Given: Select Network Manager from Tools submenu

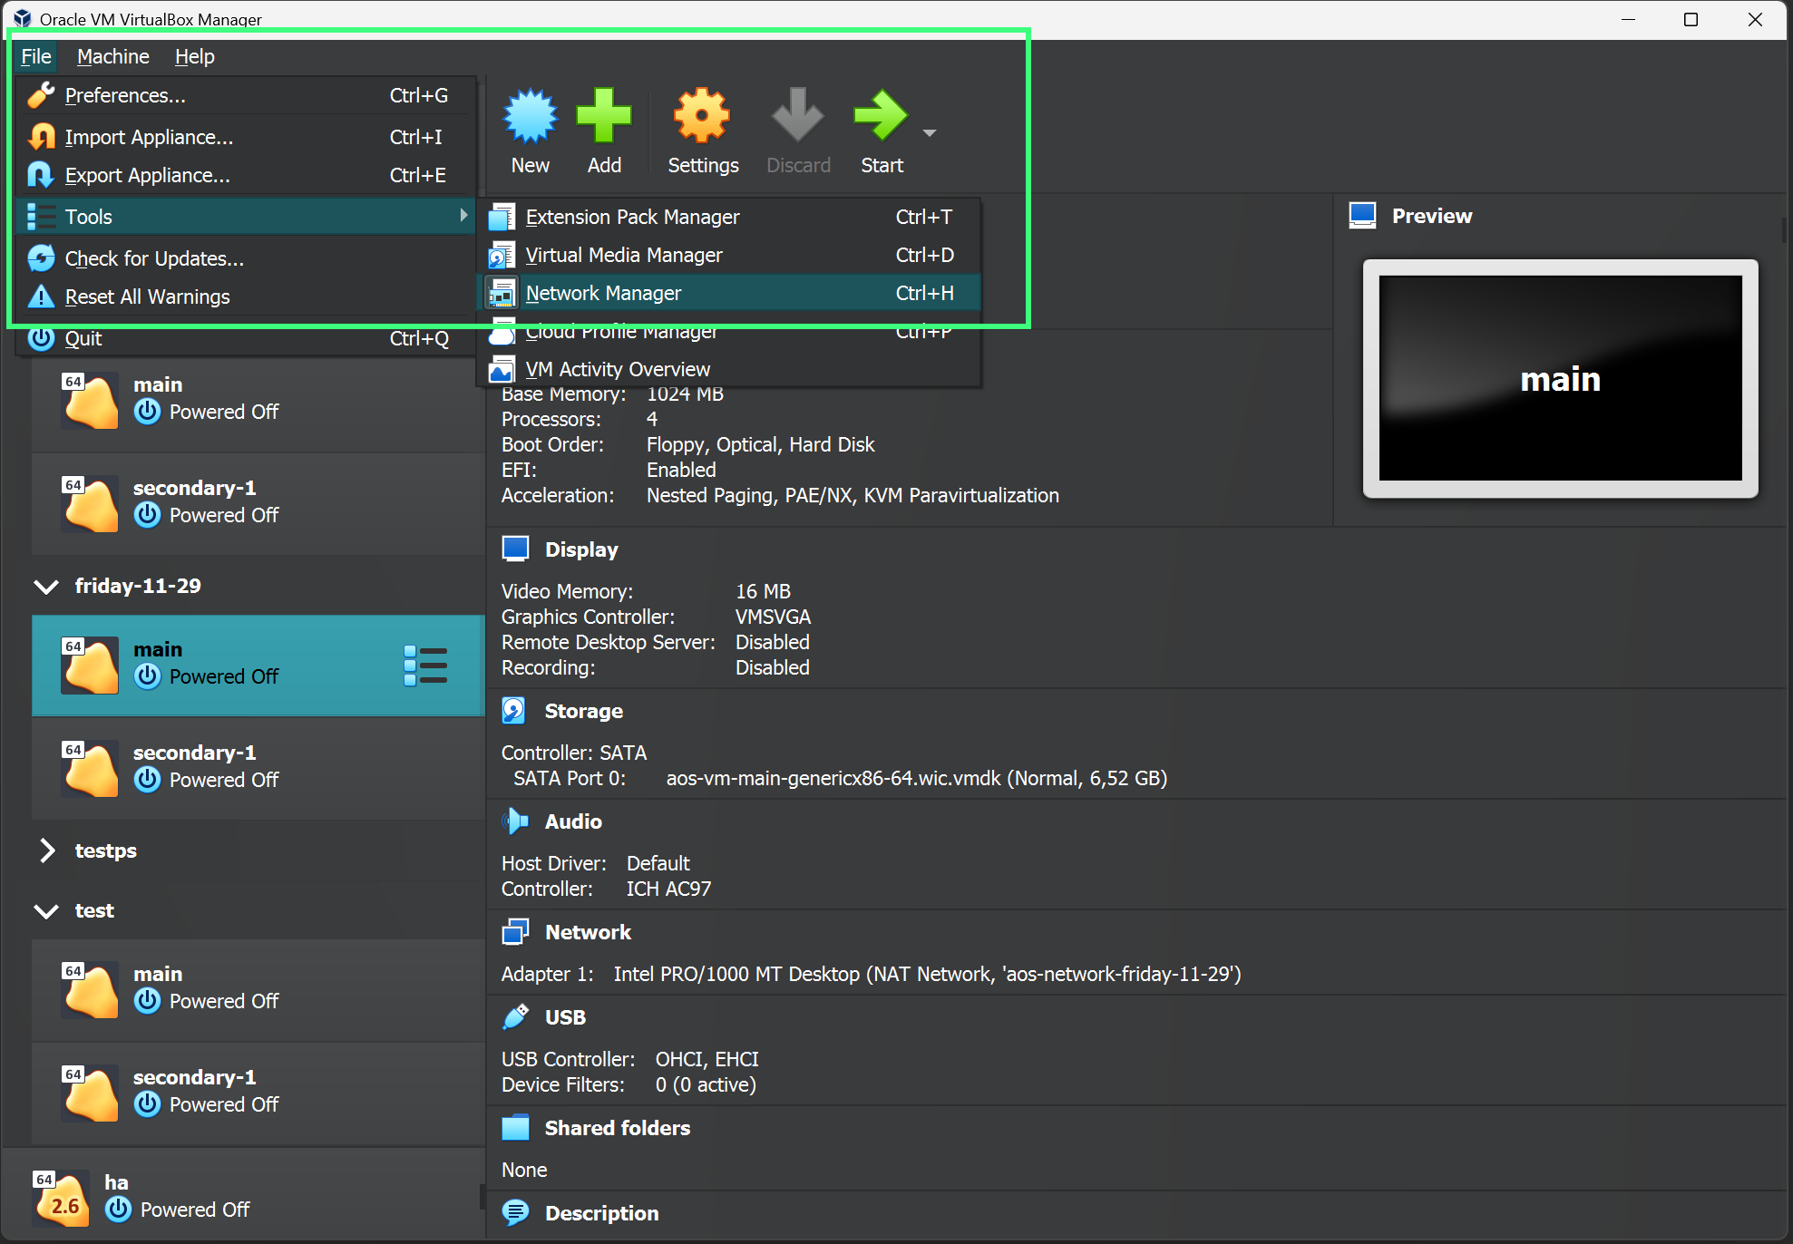Looking at the screenshot, I should click(603, 293).
